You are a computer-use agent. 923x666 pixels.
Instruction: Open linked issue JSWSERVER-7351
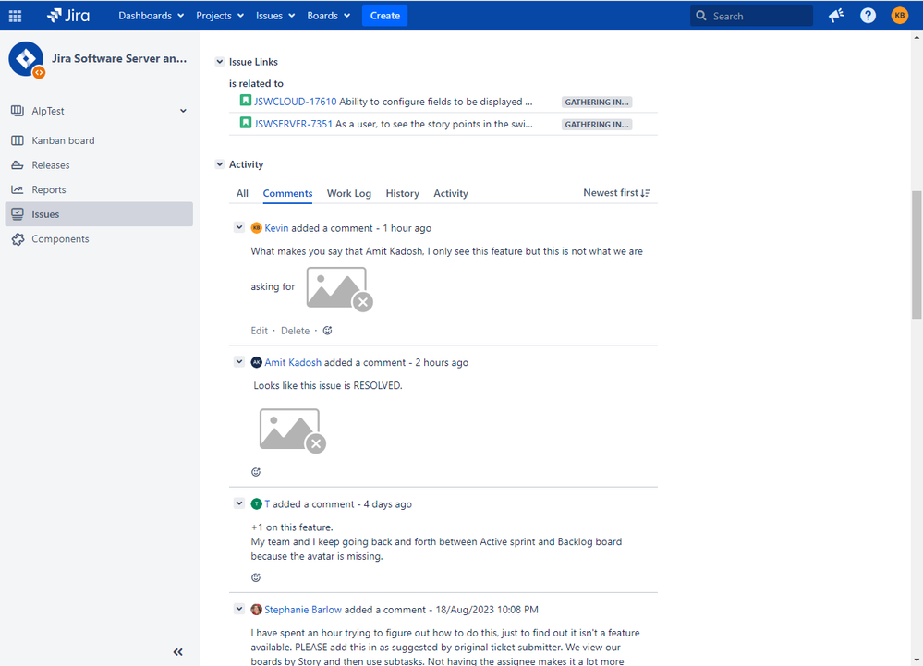tap(293, 124)
